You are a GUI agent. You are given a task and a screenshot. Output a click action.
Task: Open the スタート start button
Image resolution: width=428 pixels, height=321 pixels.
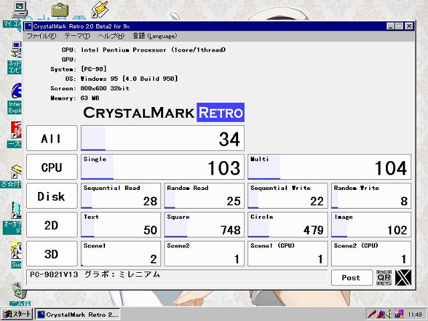point(17,314)
